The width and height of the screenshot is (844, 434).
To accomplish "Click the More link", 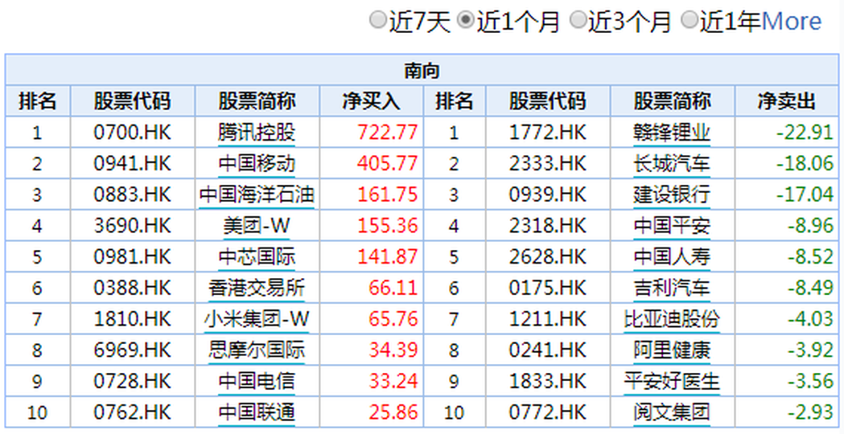I will point(791,22).
